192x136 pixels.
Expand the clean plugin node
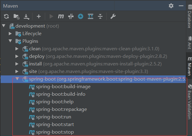(x=17, y=49)
